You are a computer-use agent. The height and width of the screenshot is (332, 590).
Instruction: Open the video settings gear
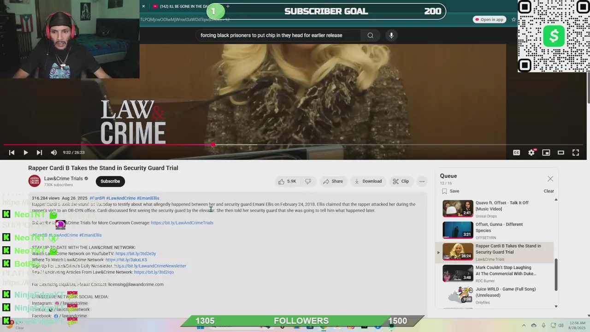coord(531,153)
